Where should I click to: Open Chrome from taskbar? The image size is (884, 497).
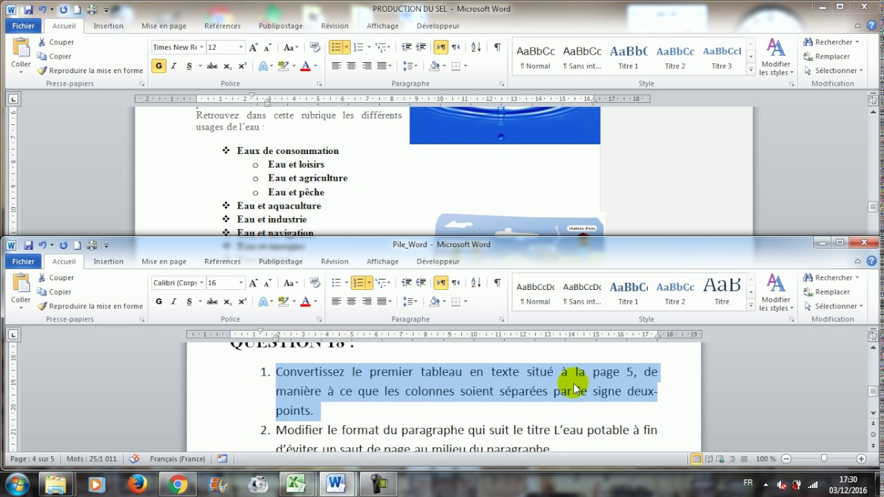point(177,485)
